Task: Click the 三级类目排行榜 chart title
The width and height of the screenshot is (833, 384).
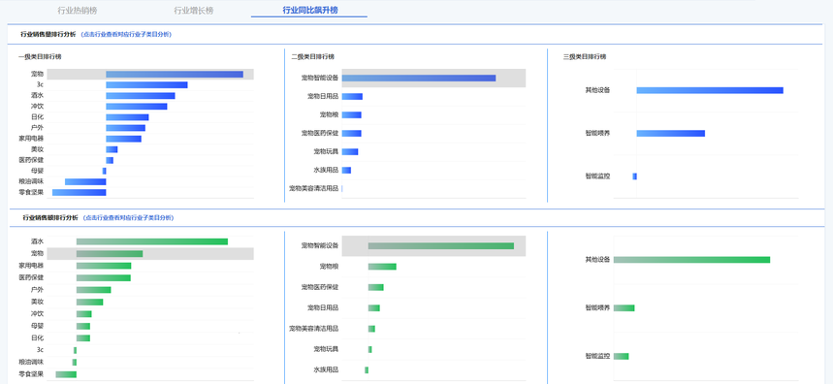Action: click(x=585, y=57)
